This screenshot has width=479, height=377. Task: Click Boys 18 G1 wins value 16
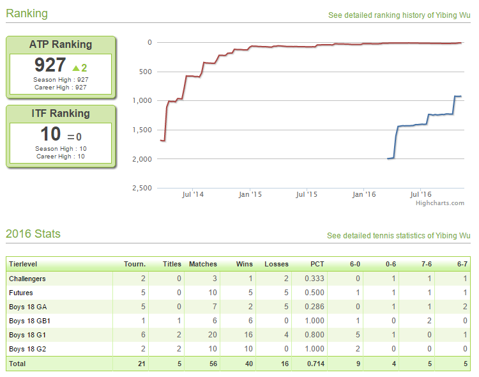tap(248, 335)
